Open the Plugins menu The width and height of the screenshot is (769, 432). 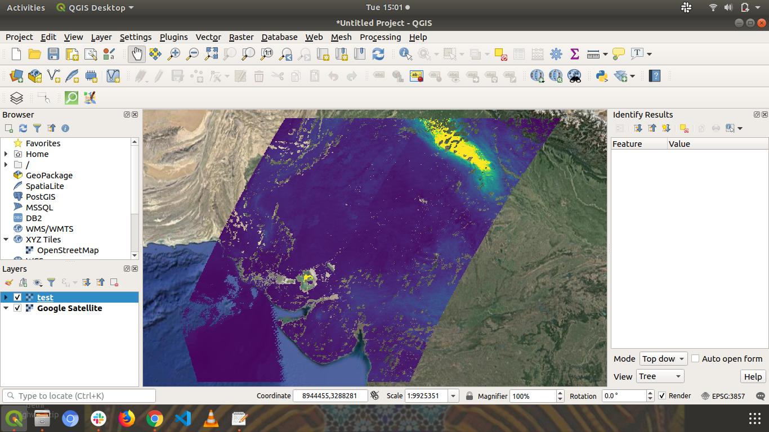click(173, 37)
